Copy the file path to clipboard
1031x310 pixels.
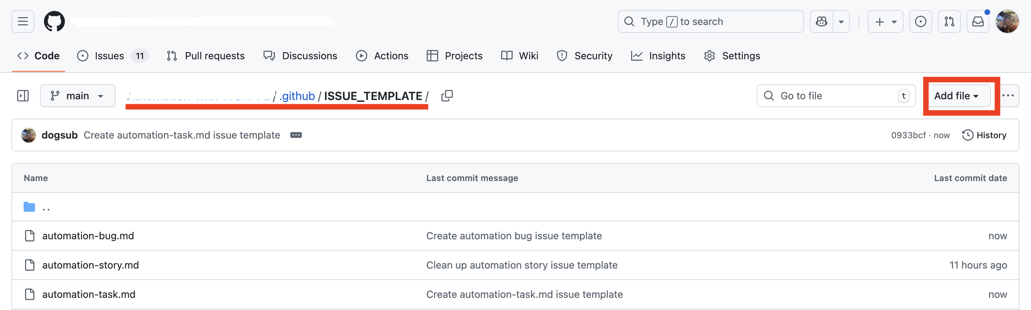click(x=447, y=96)
